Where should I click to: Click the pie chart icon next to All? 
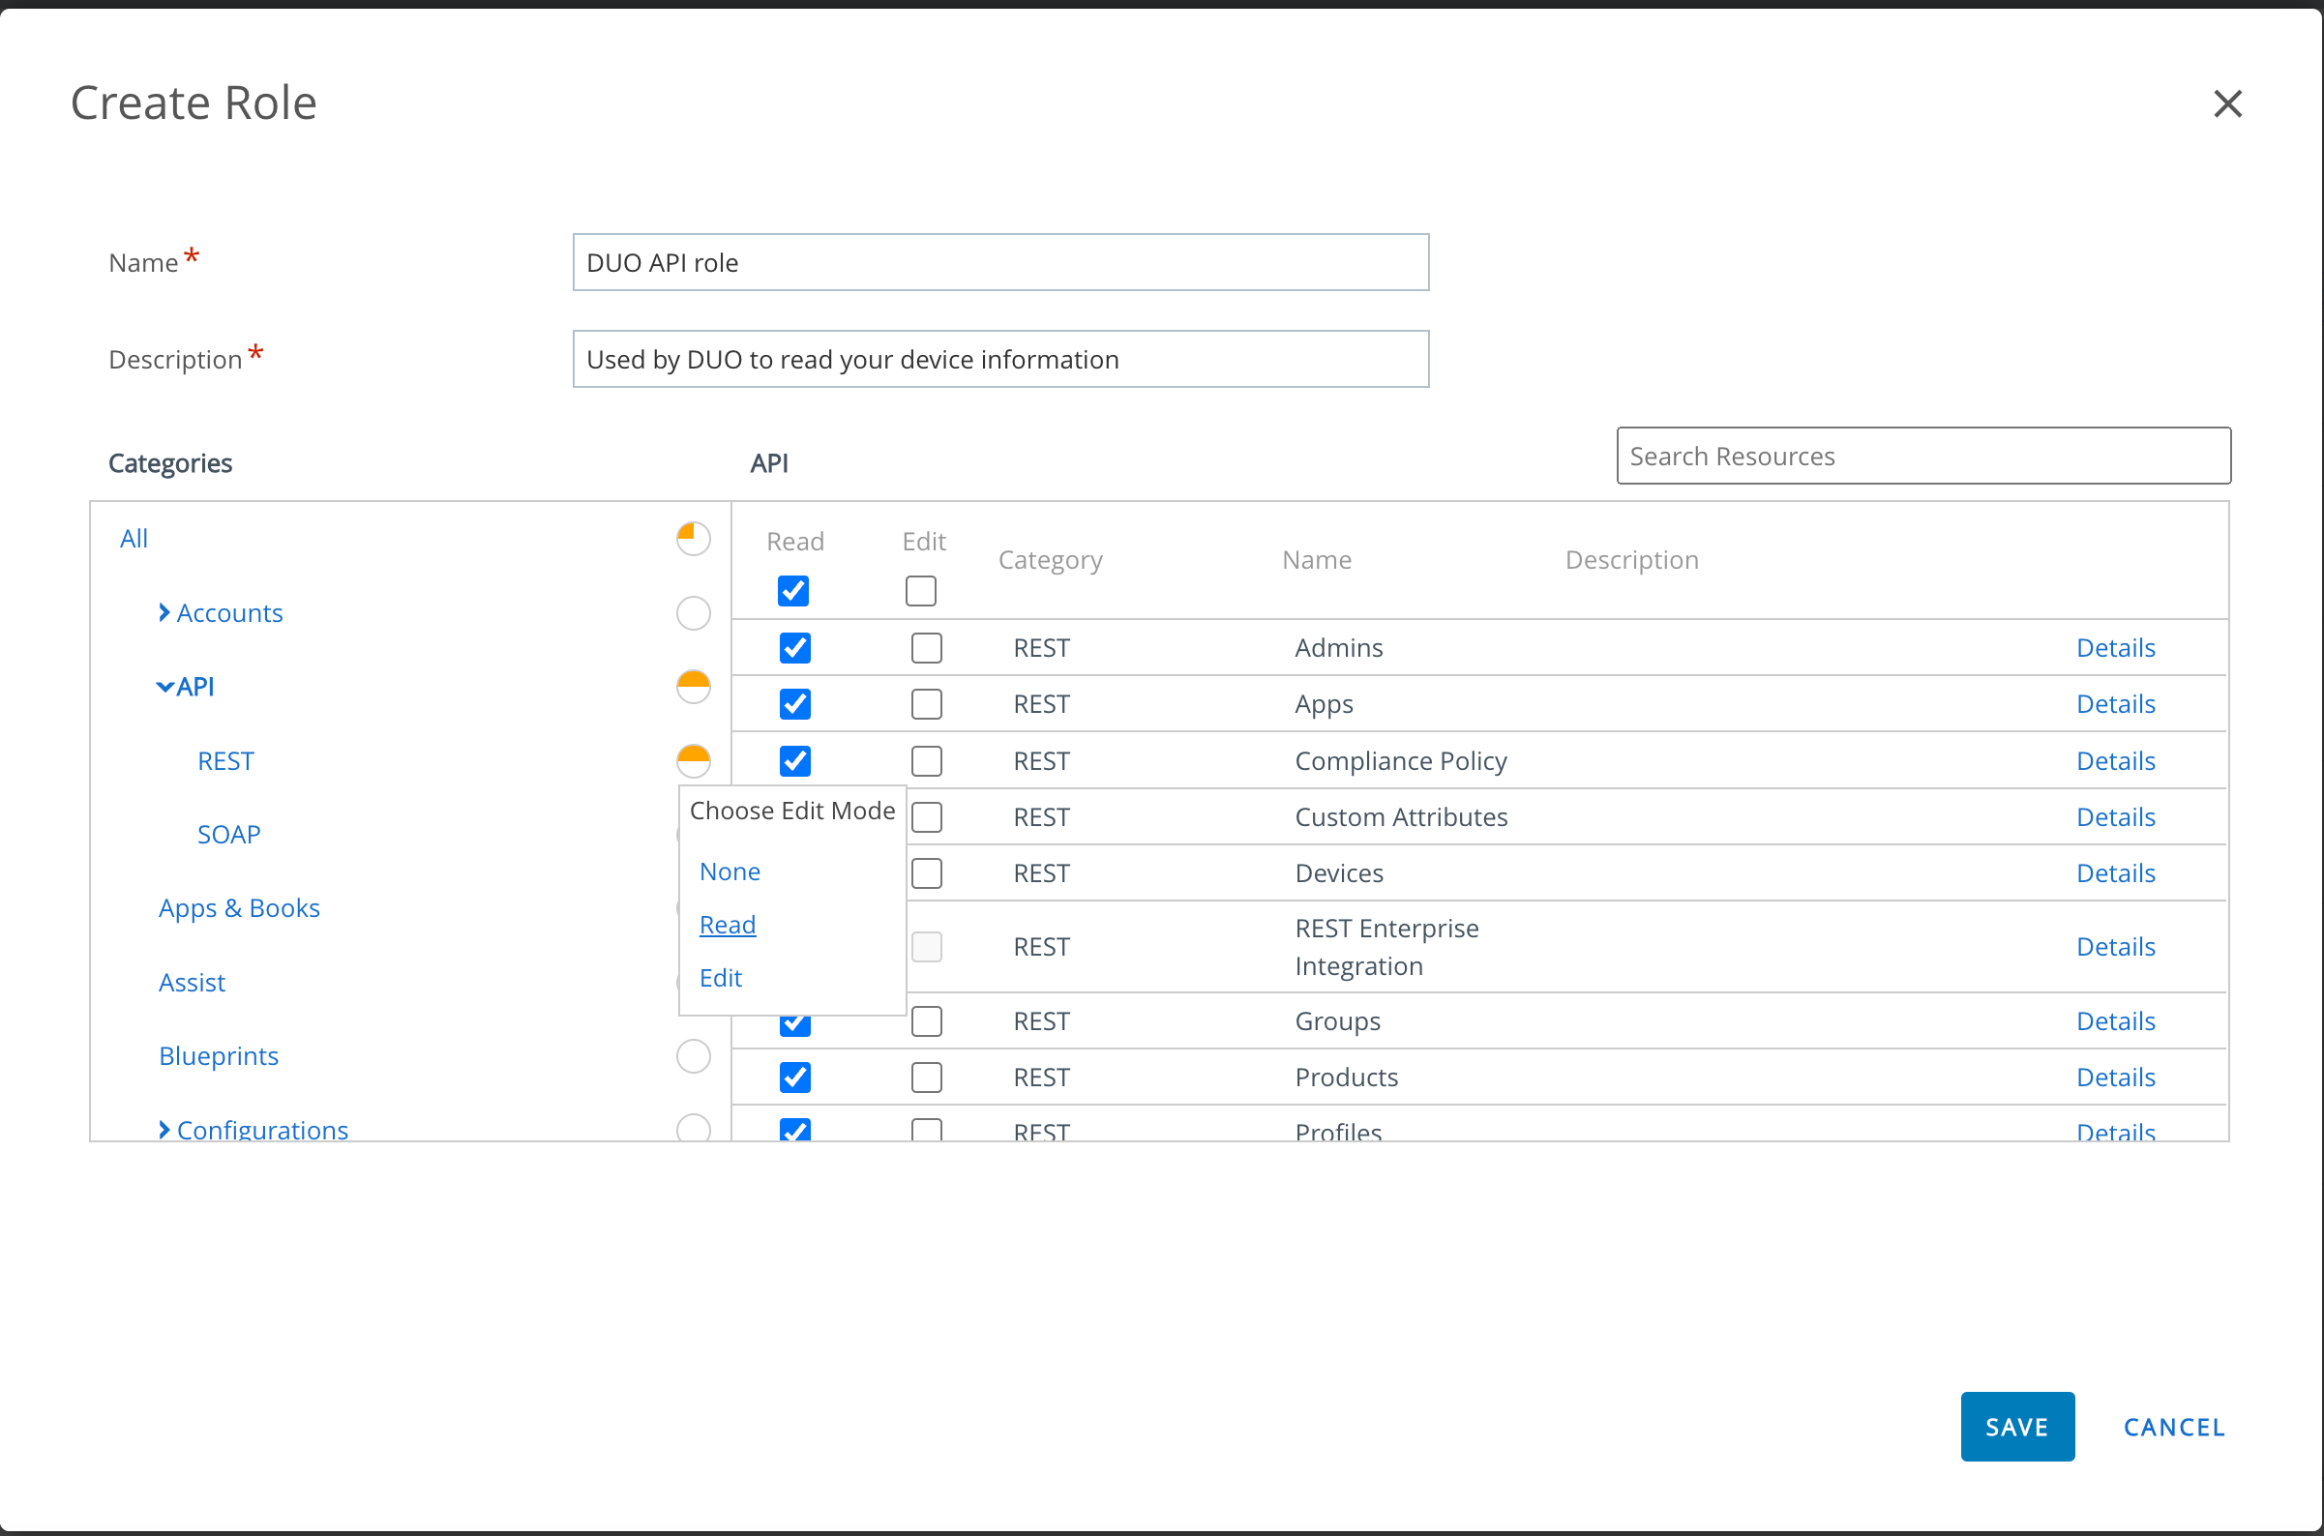click(693, 538)
